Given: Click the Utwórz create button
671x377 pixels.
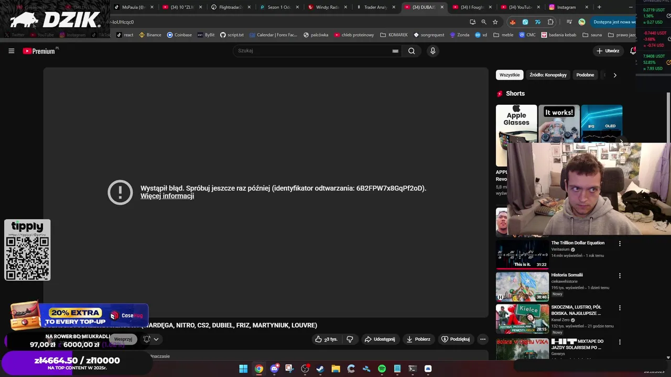Looking at the screenshot, I should pos(608,51).
